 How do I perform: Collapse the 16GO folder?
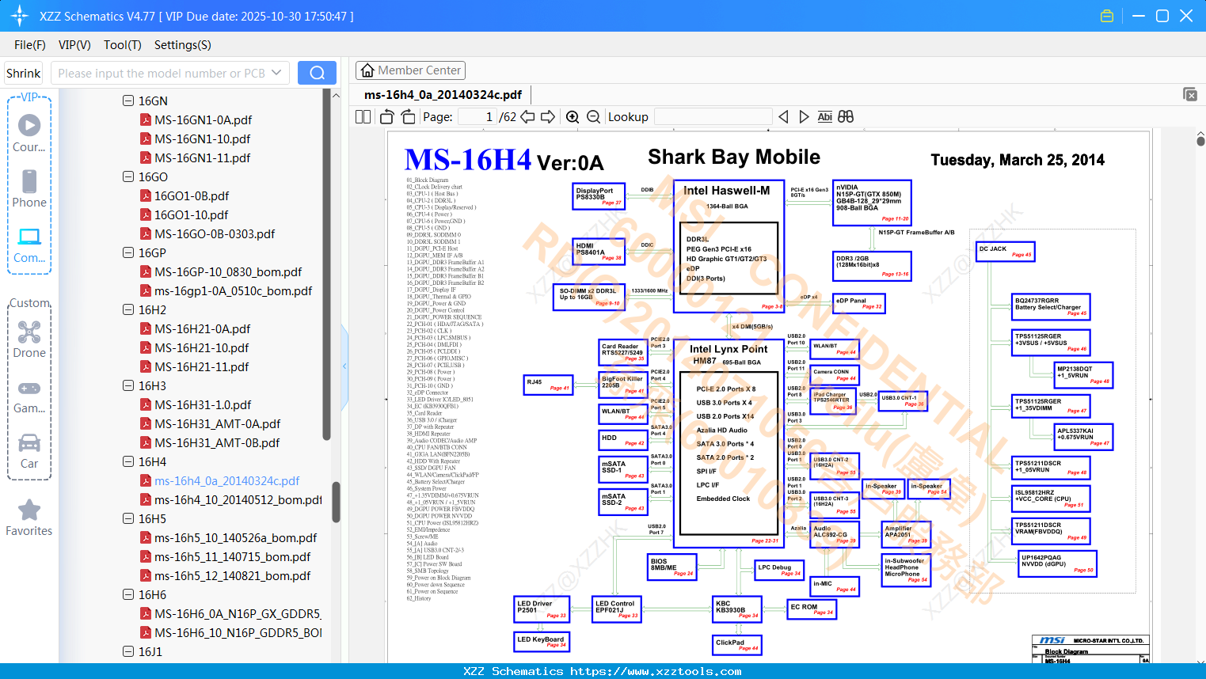tap(128, 177)
